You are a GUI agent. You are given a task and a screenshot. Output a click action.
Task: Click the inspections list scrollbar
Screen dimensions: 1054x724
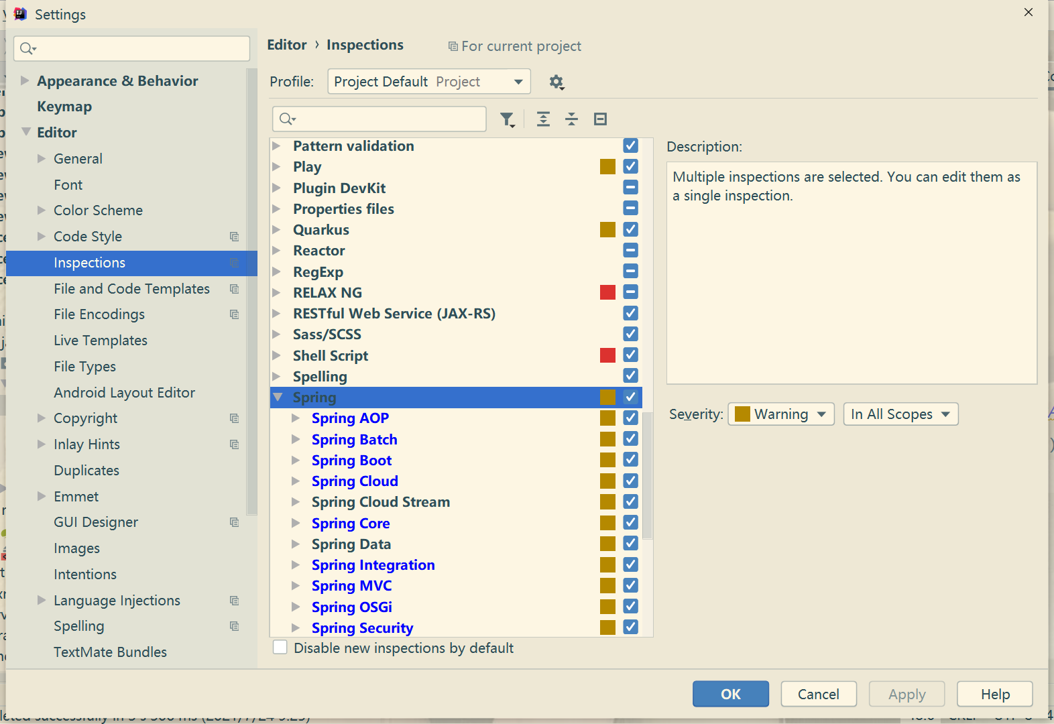point(648,475)
